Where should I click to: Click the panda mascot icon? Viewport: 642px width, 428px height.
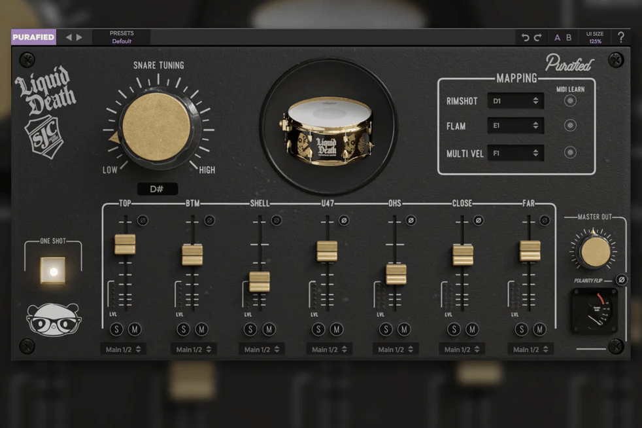coord(54,319)
